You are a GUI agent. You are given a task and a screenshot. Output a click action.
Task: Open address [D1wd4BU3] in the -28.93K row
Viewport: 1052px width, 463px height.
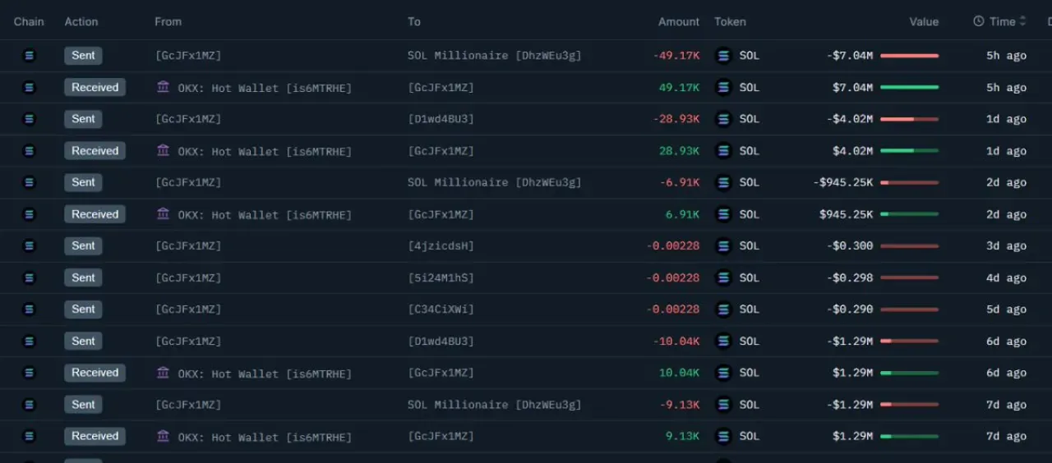pos(441,119)
